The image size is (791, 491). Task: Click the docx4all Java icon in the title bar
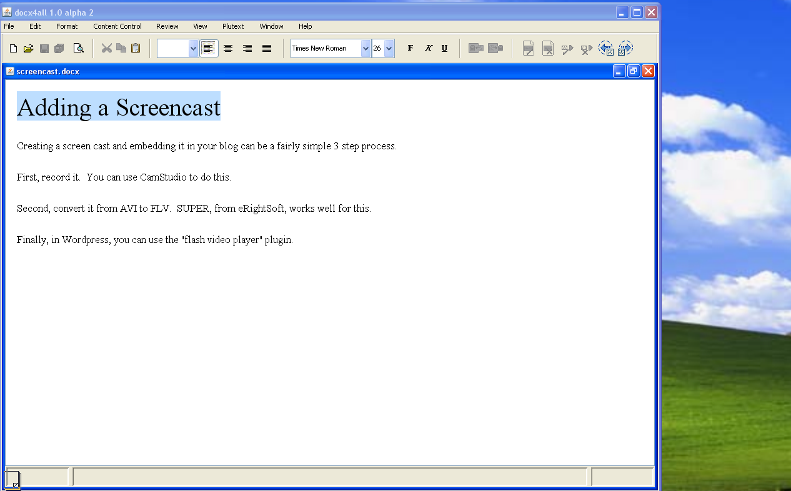pyautogui.click(x=7, y=12)
